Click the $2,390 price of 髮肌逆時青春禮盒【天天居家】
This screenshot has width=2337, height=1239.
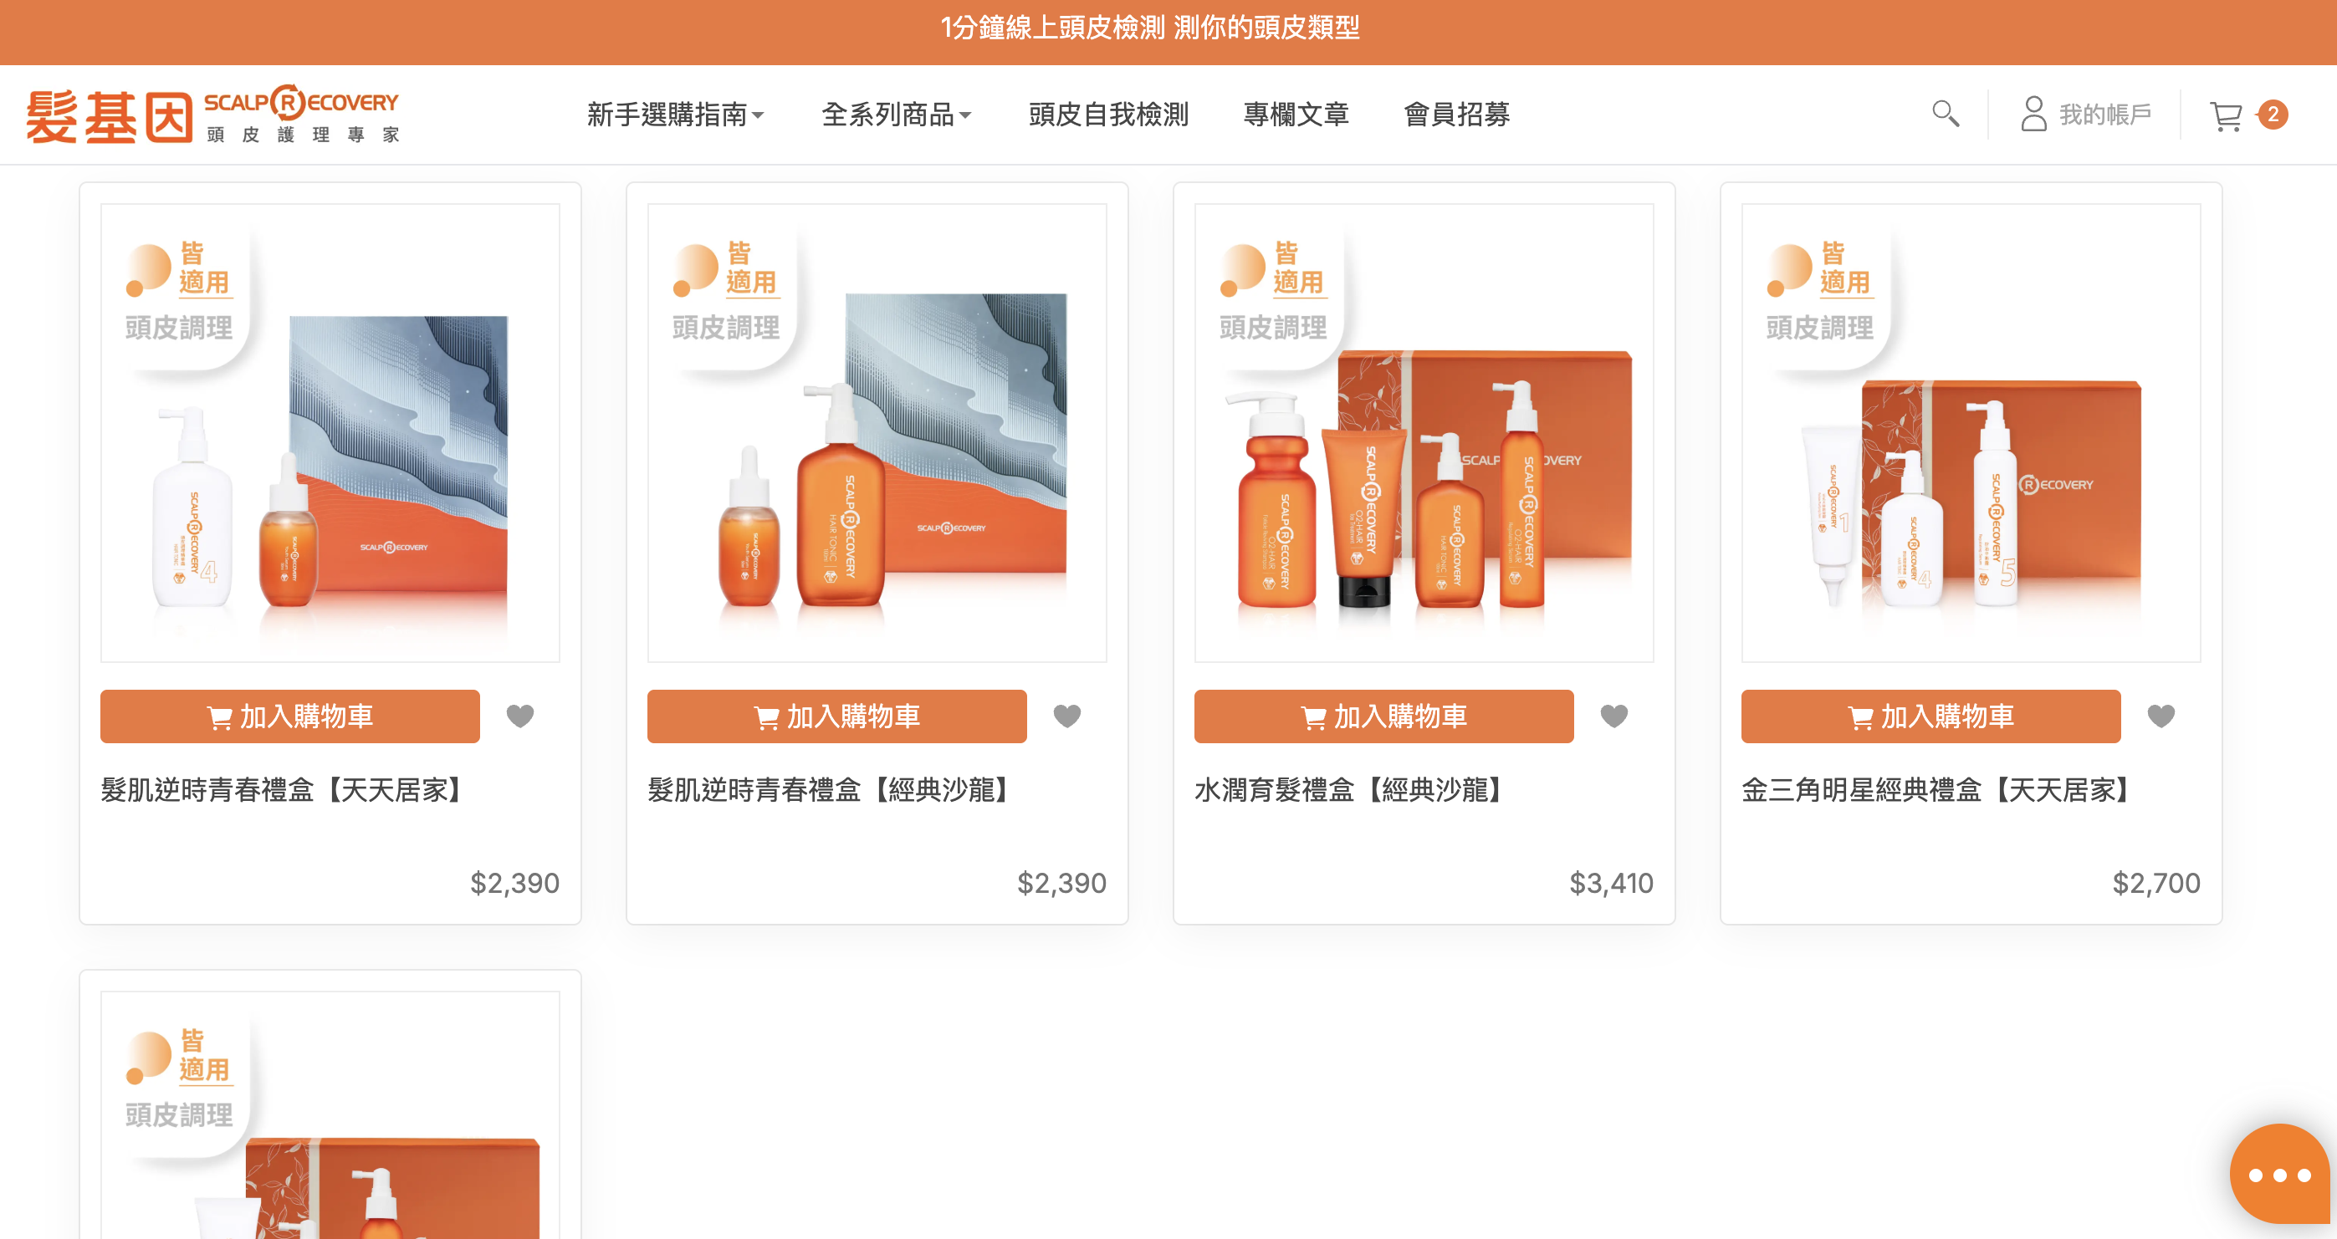click(514, 883)
